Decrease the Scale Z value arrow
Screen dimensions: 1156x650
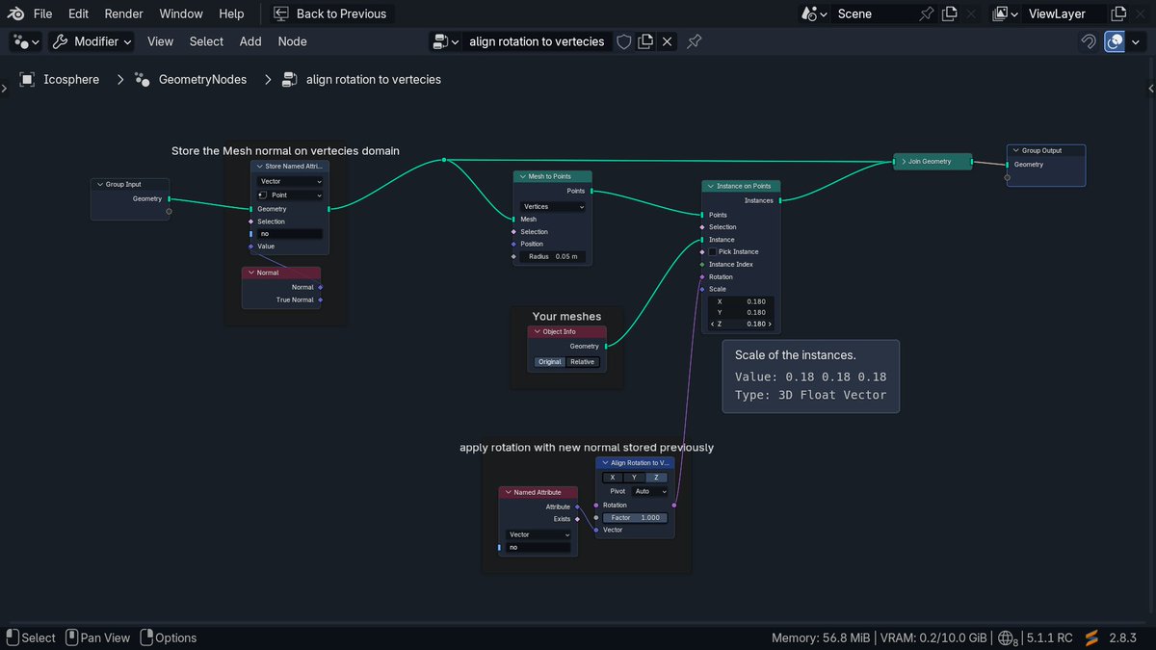[x=713, y=324]
